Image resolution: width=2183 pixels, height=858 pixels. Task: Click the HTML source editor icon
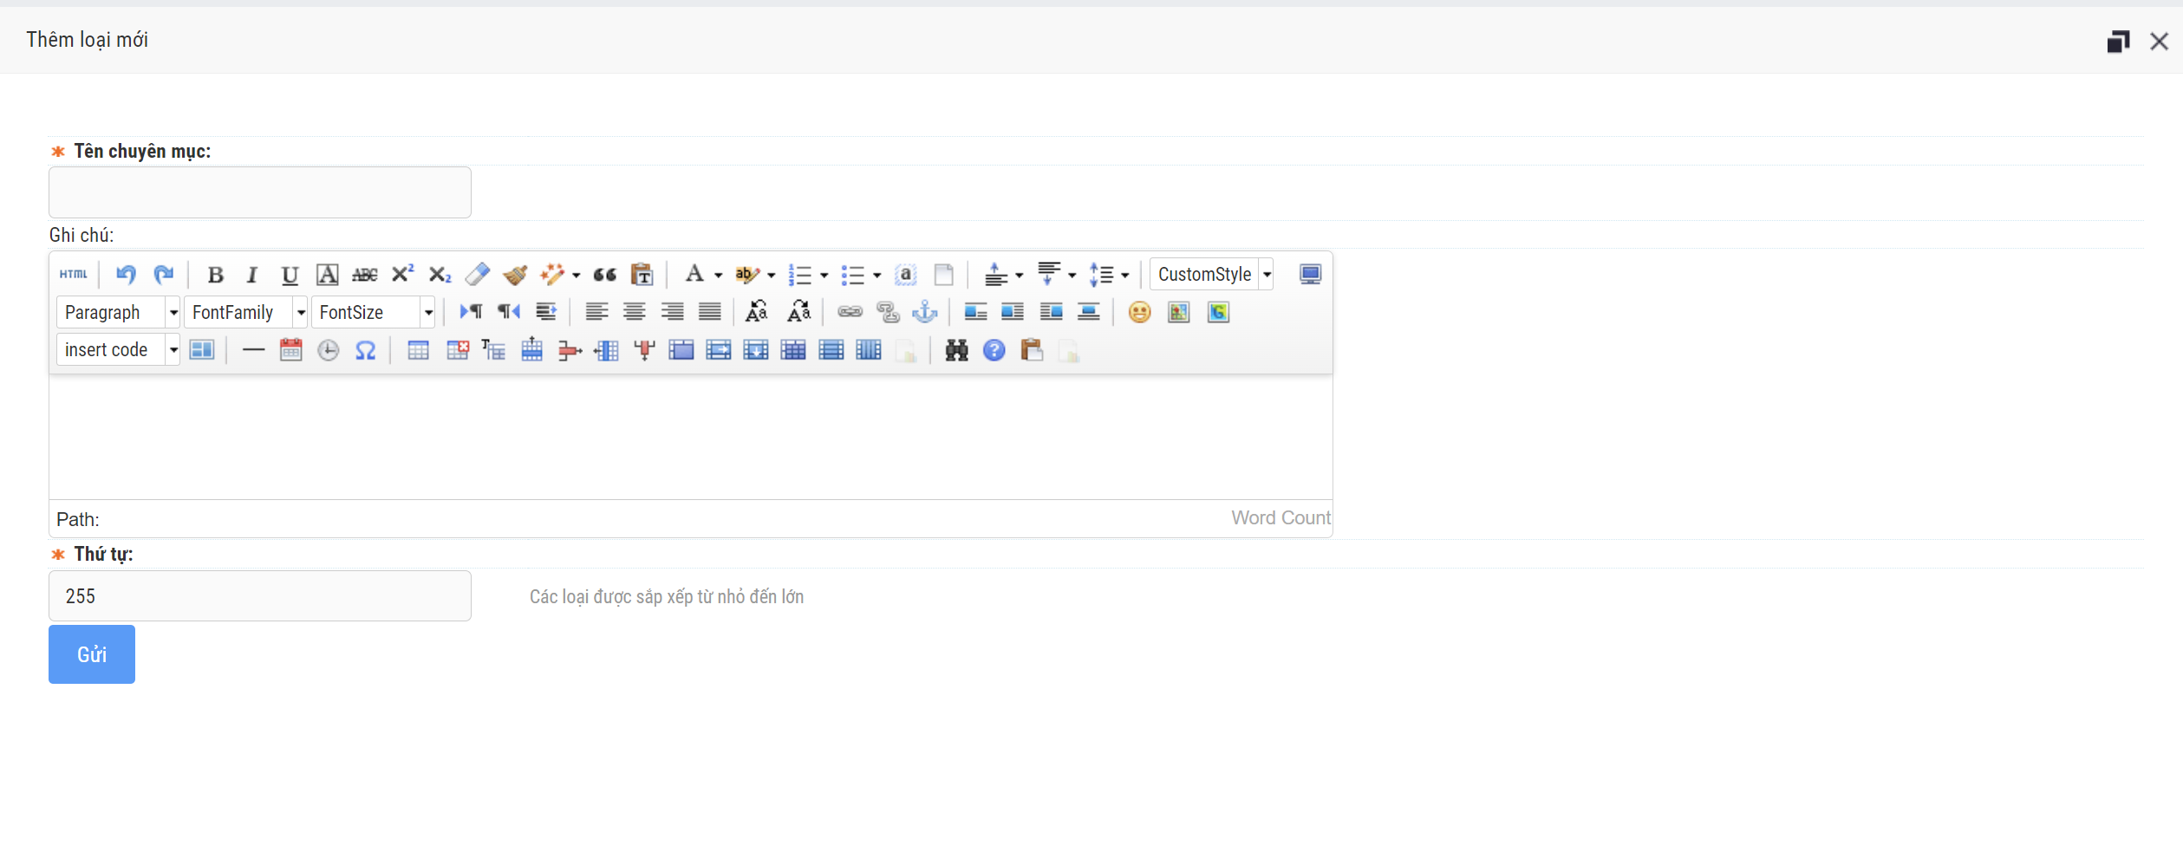74,275
